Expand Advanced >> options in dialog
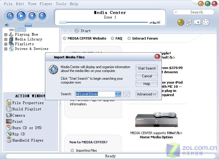 point(147,94)
